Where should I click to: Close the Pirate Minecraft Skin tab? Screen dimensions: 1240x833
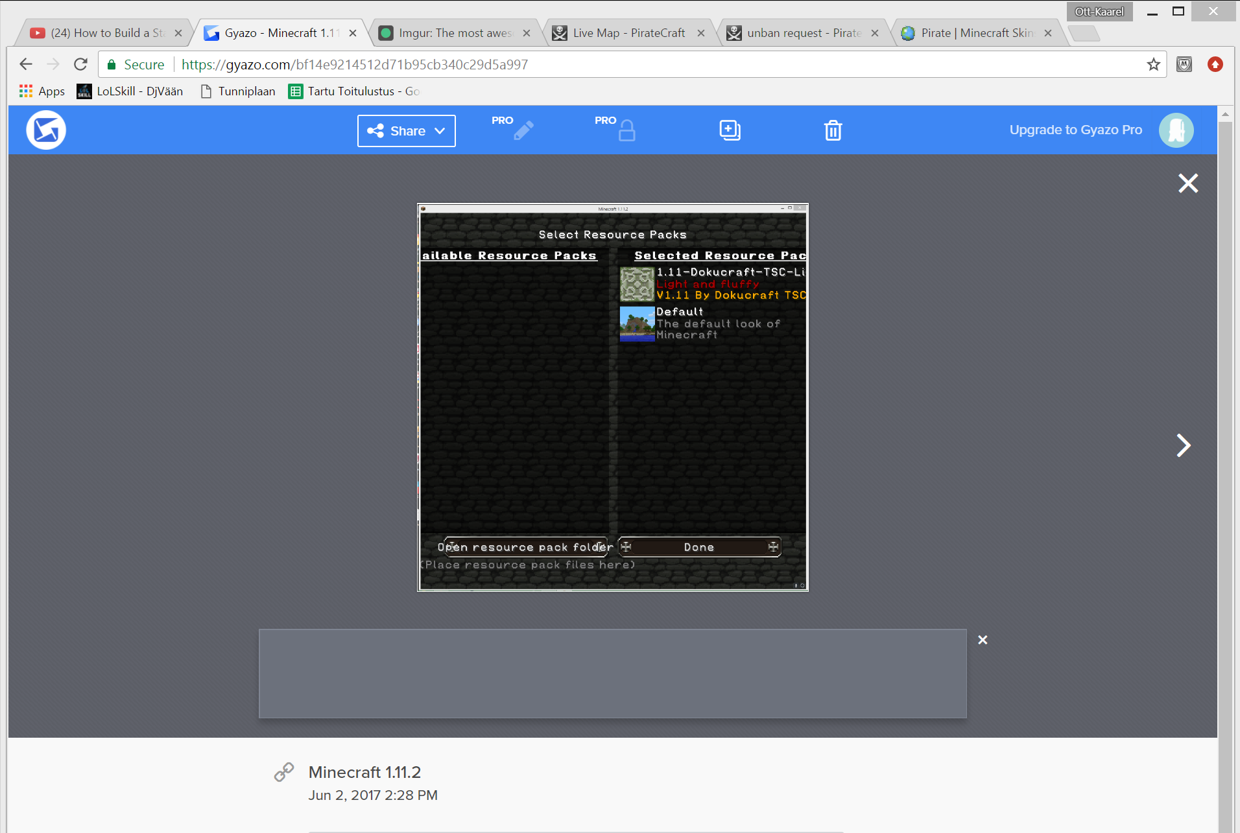[x=1048, y=33]
